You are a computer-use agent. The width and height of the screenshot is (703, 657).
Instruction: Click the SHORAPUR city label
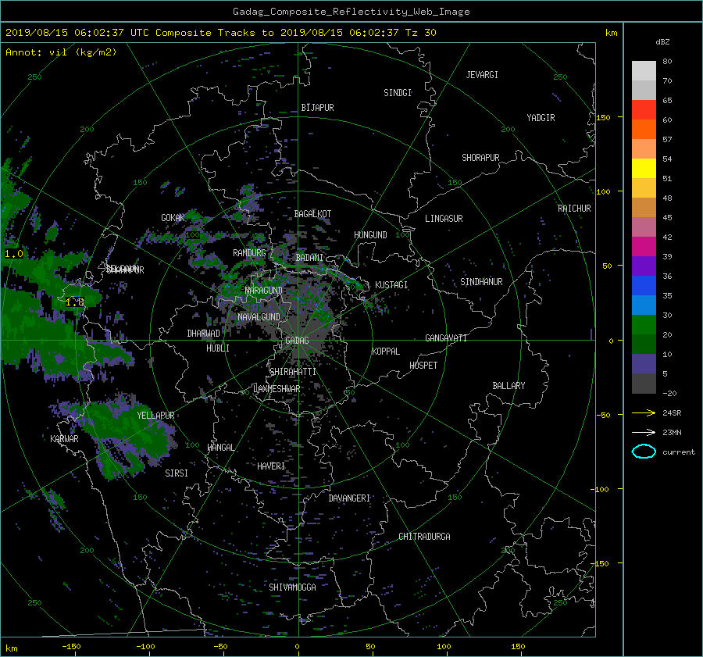tap(480, 157)
